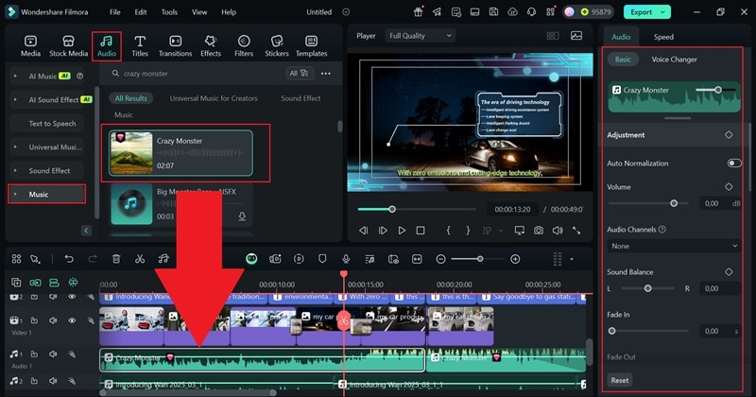
Task: Click the Sound Balance slider handle
Action: point(648,288)
